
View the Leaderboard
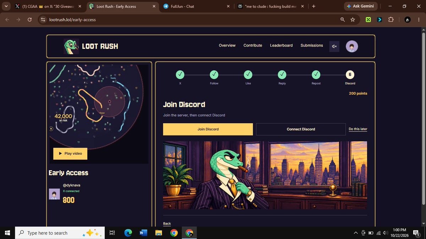pyautogui.click(x=281, y=45)
